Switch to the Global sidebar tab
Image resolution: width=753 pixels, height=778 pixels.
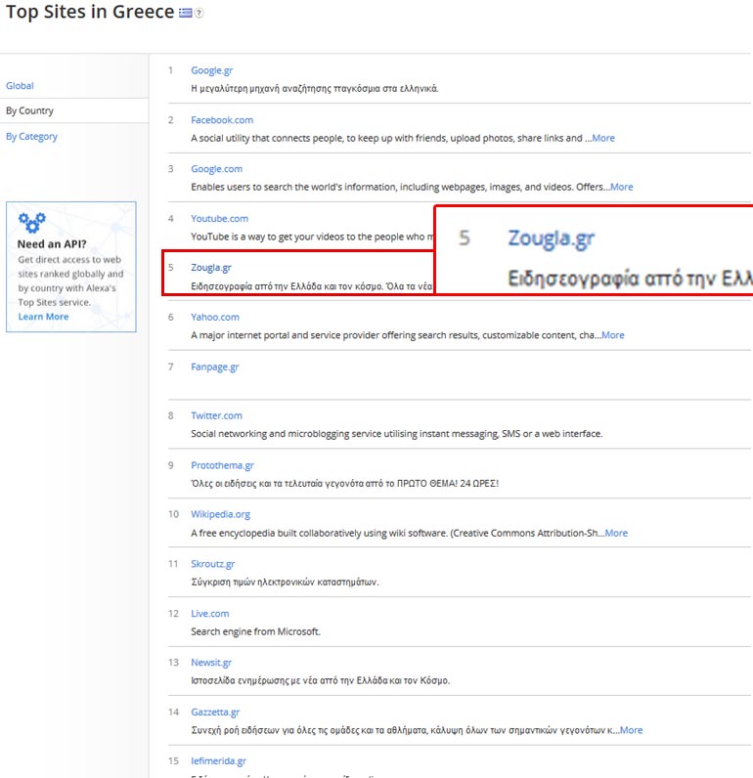coord(20,86)
